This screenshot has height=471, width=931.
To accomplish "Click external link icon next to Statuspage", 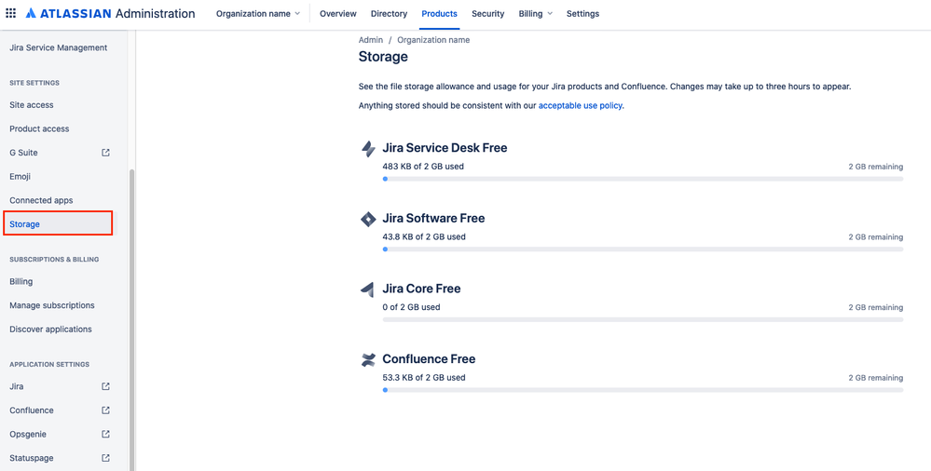I will 105,458.
